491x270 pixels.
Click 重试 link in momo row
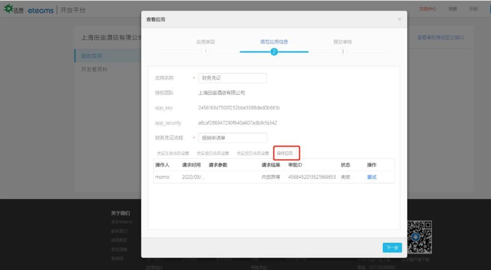click(372, 177)
